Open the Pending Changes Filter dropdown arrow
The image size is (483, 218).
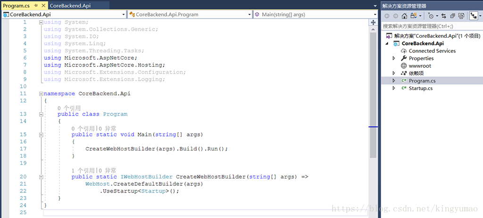(437, 16)
